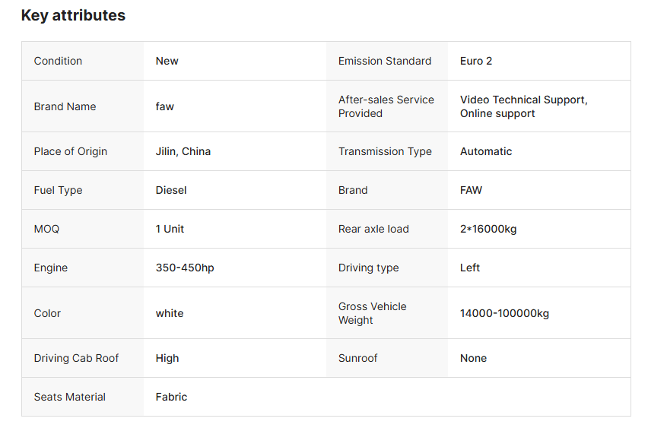Click the Brand Name label

click(x=65, y=106)
